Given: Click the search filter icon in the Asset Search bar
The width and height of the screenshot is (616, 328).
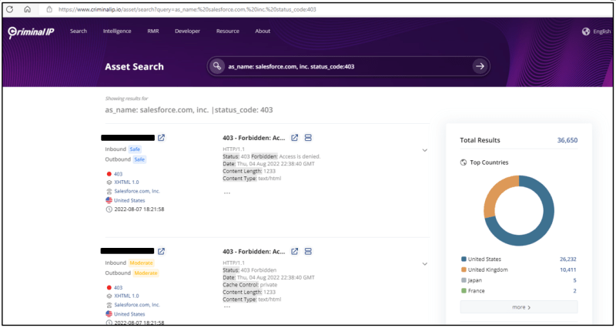Looking at the screenshot, I should tap(216, 66).
